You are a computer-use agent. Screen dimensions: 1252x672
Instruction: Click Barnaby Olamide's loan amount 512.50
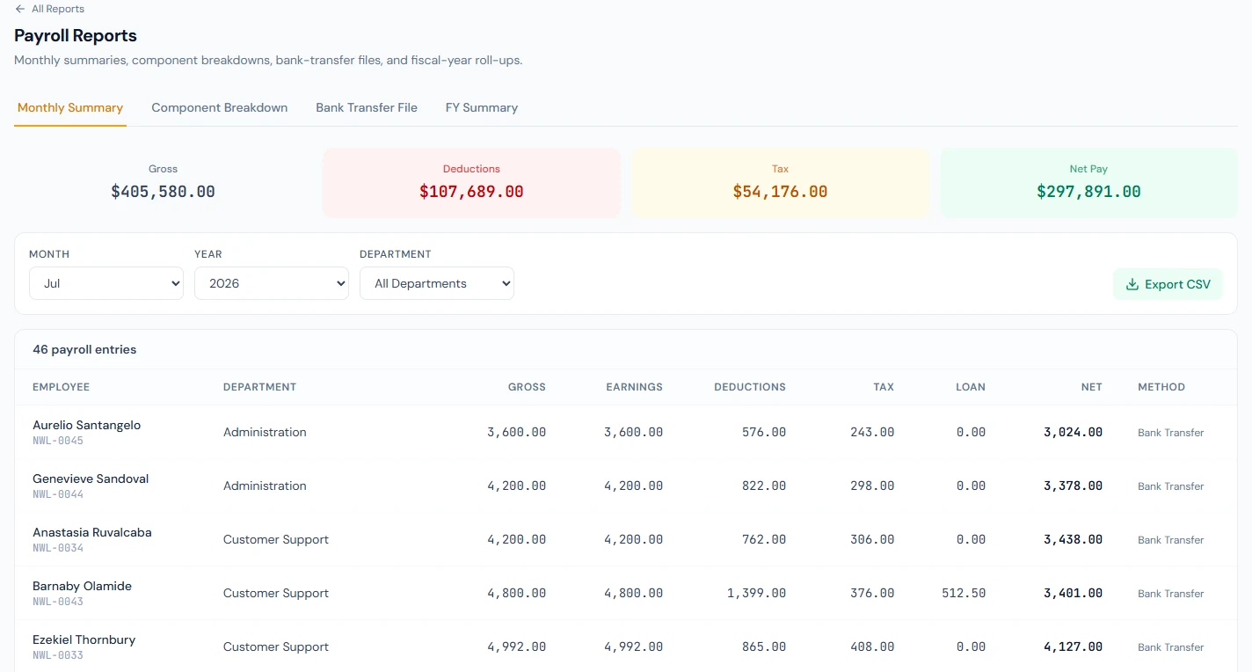pos(964,593)
